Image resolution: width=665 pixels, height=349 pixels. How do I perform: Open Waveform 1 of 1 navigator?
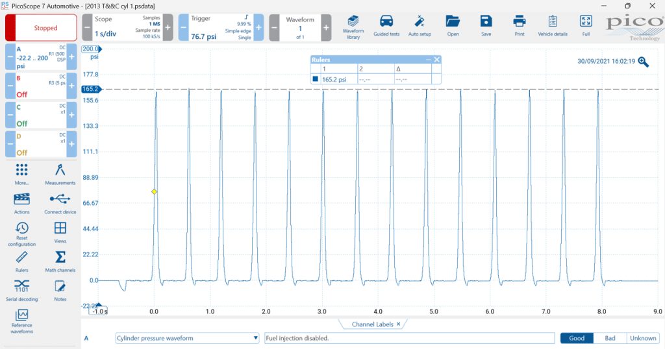(x=300, y=27)
